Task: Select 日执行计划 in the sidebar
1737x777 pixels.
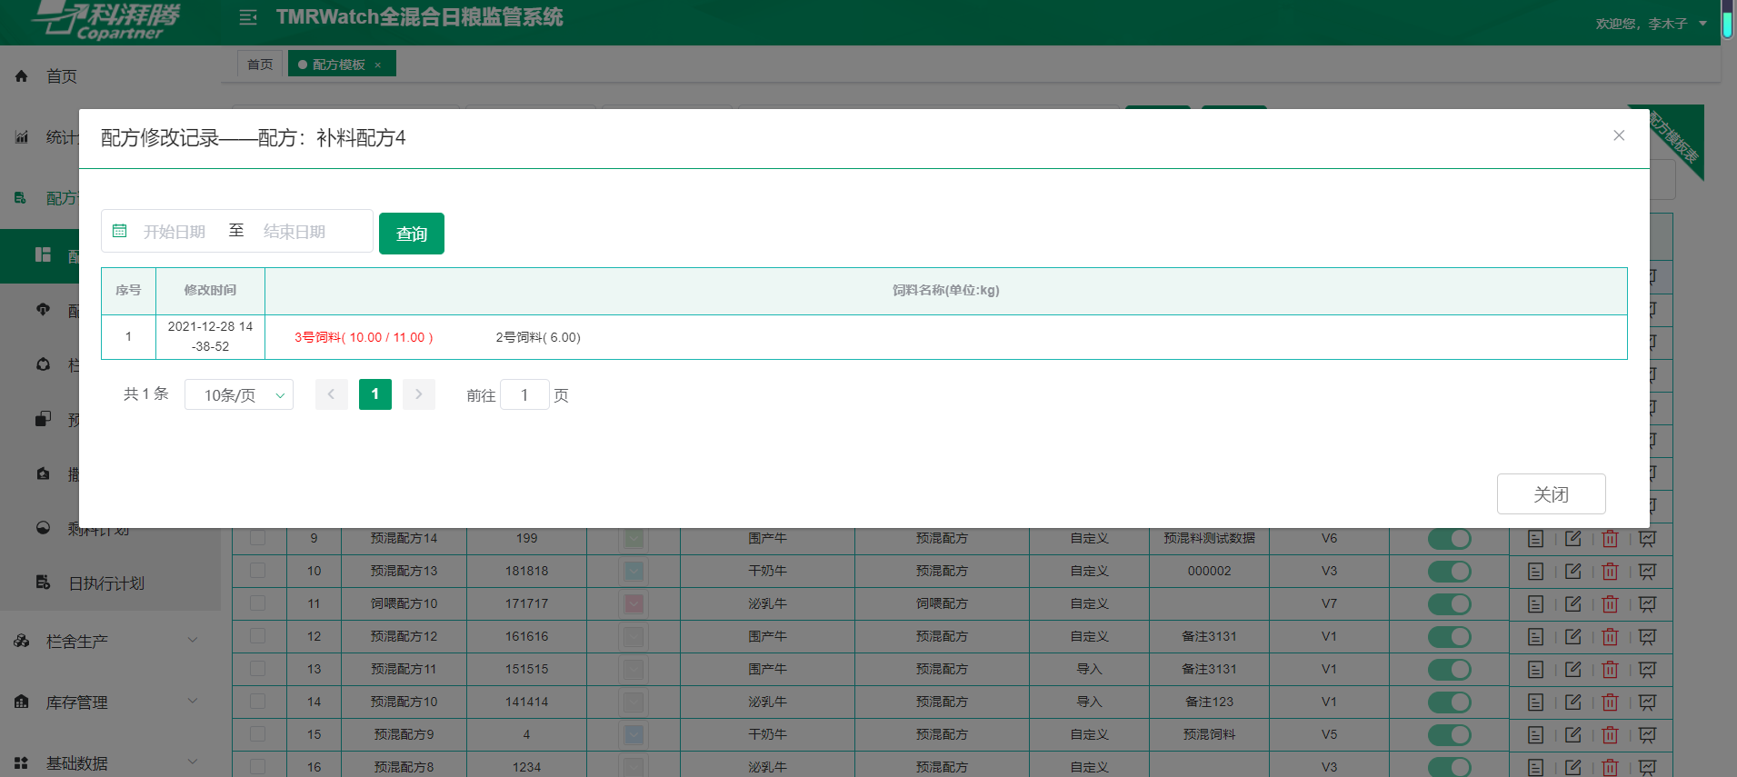Action: tap(106, 583)
